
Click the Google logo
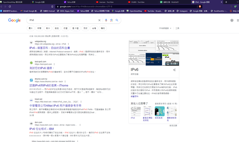(14, 20)
